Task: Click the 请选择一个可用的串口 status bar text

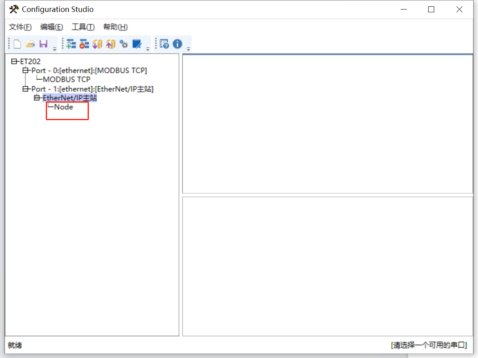Action: pos(429,345)
